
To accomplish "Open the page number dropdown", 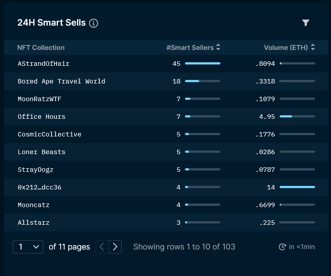I will point(28,247).
